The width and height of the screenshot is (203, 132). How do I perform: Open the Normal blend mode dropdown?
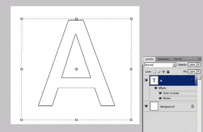click(160, 65)
